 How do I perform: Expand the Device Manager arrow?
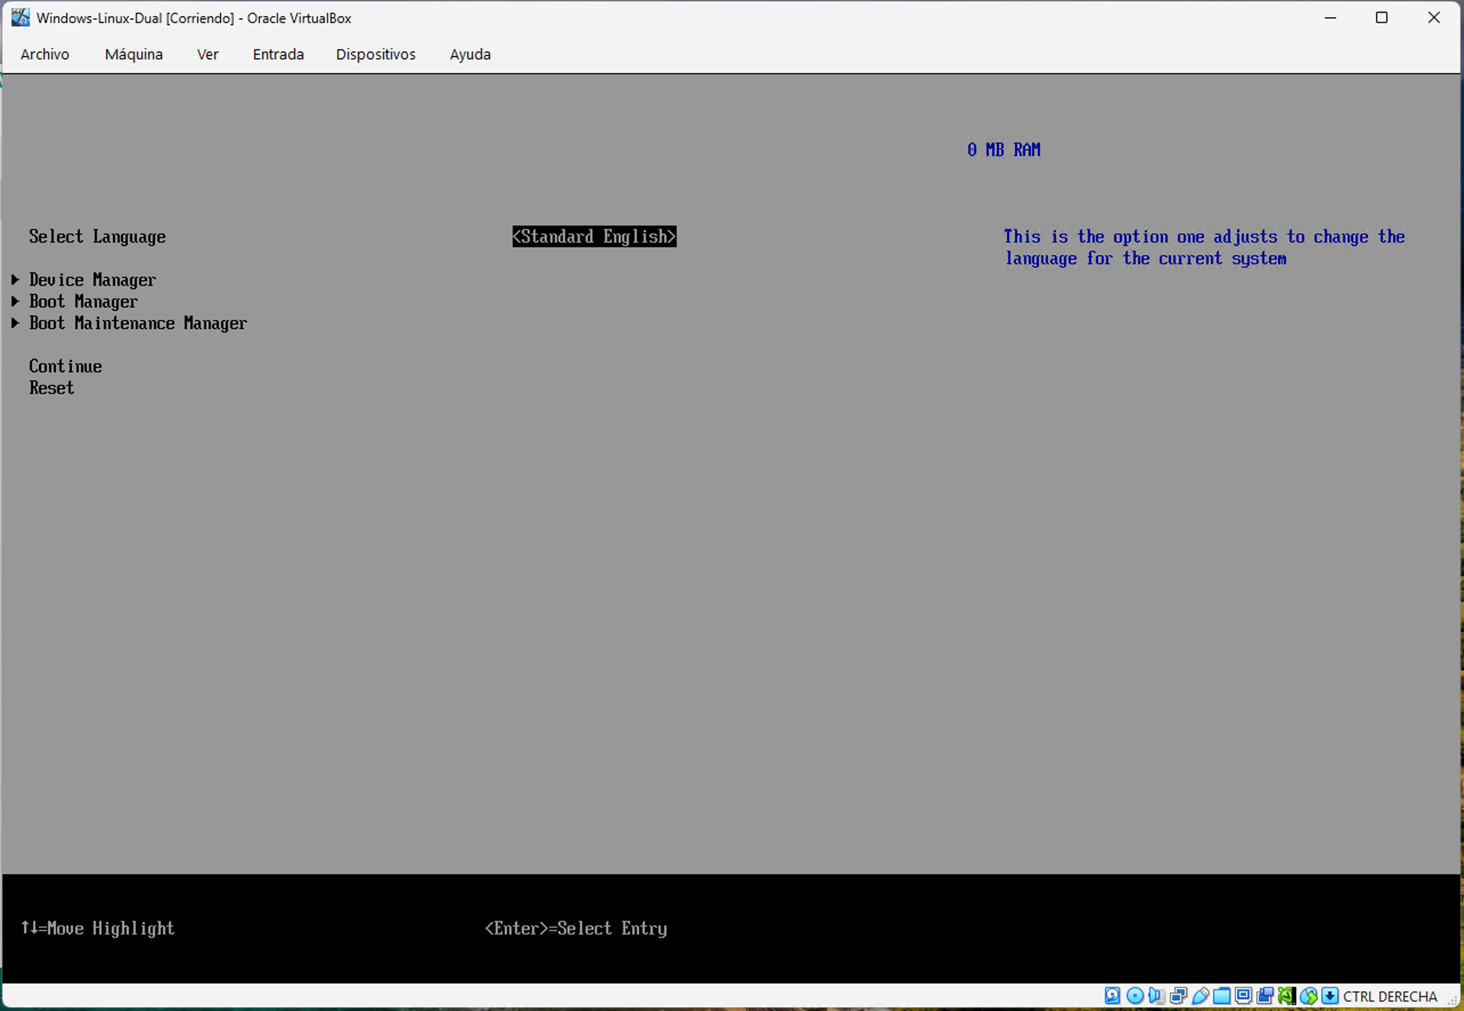pos(15,280)
